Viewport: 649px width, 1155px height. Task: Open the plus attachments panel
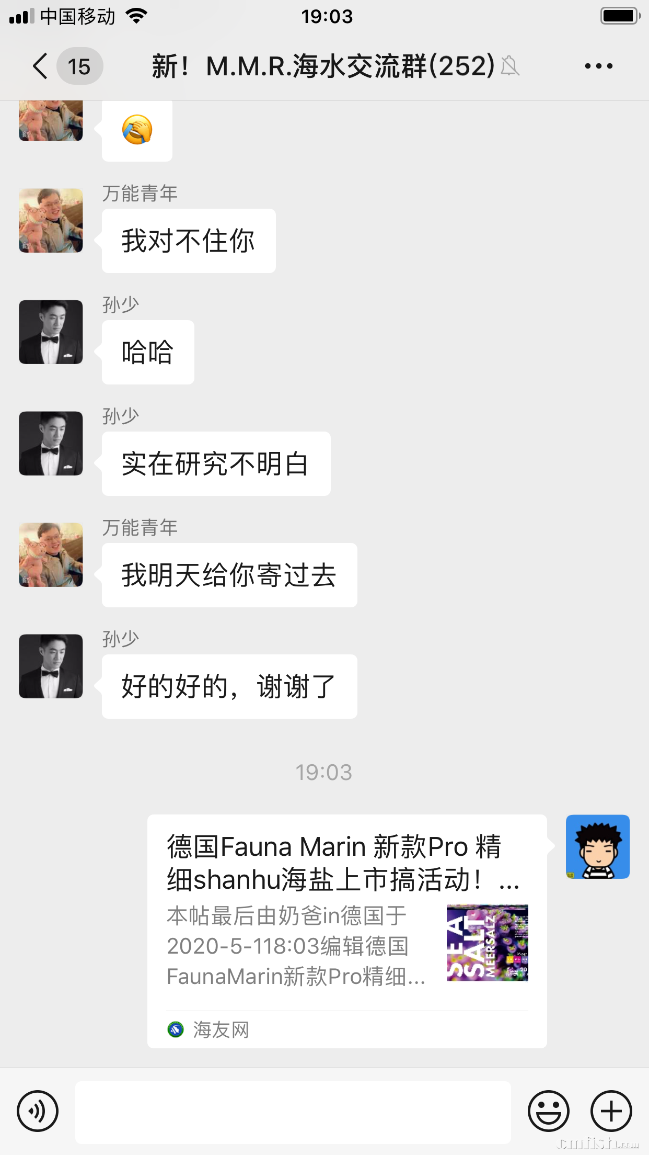click(x=611, y=1111)
